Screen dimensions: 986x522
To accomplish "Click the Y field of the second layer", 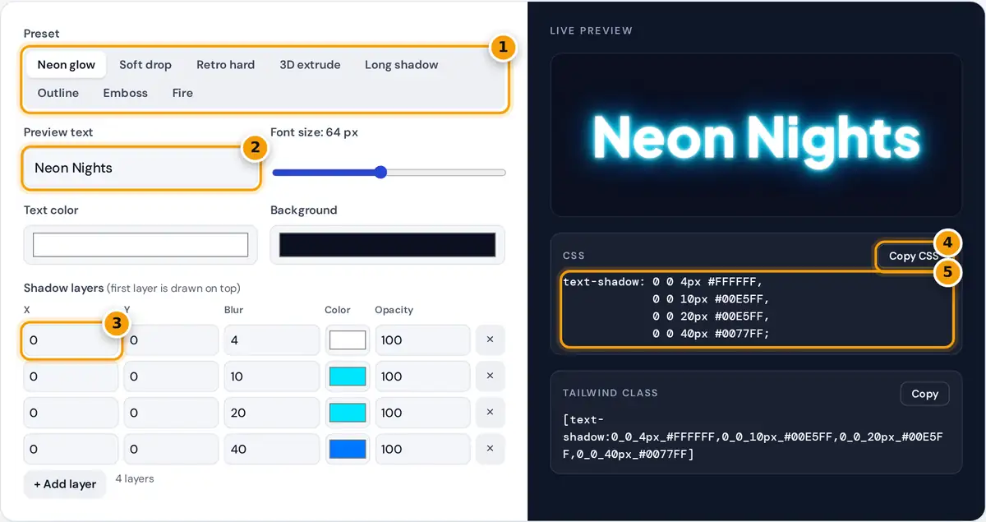I will point(171,376).
